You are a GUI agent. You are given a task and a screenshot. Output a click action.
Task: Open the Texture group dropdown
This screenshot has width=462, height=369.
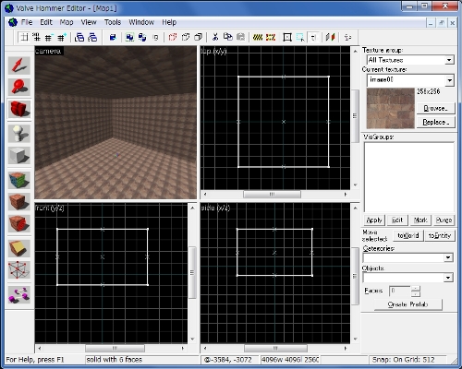[x=449, y=60]
